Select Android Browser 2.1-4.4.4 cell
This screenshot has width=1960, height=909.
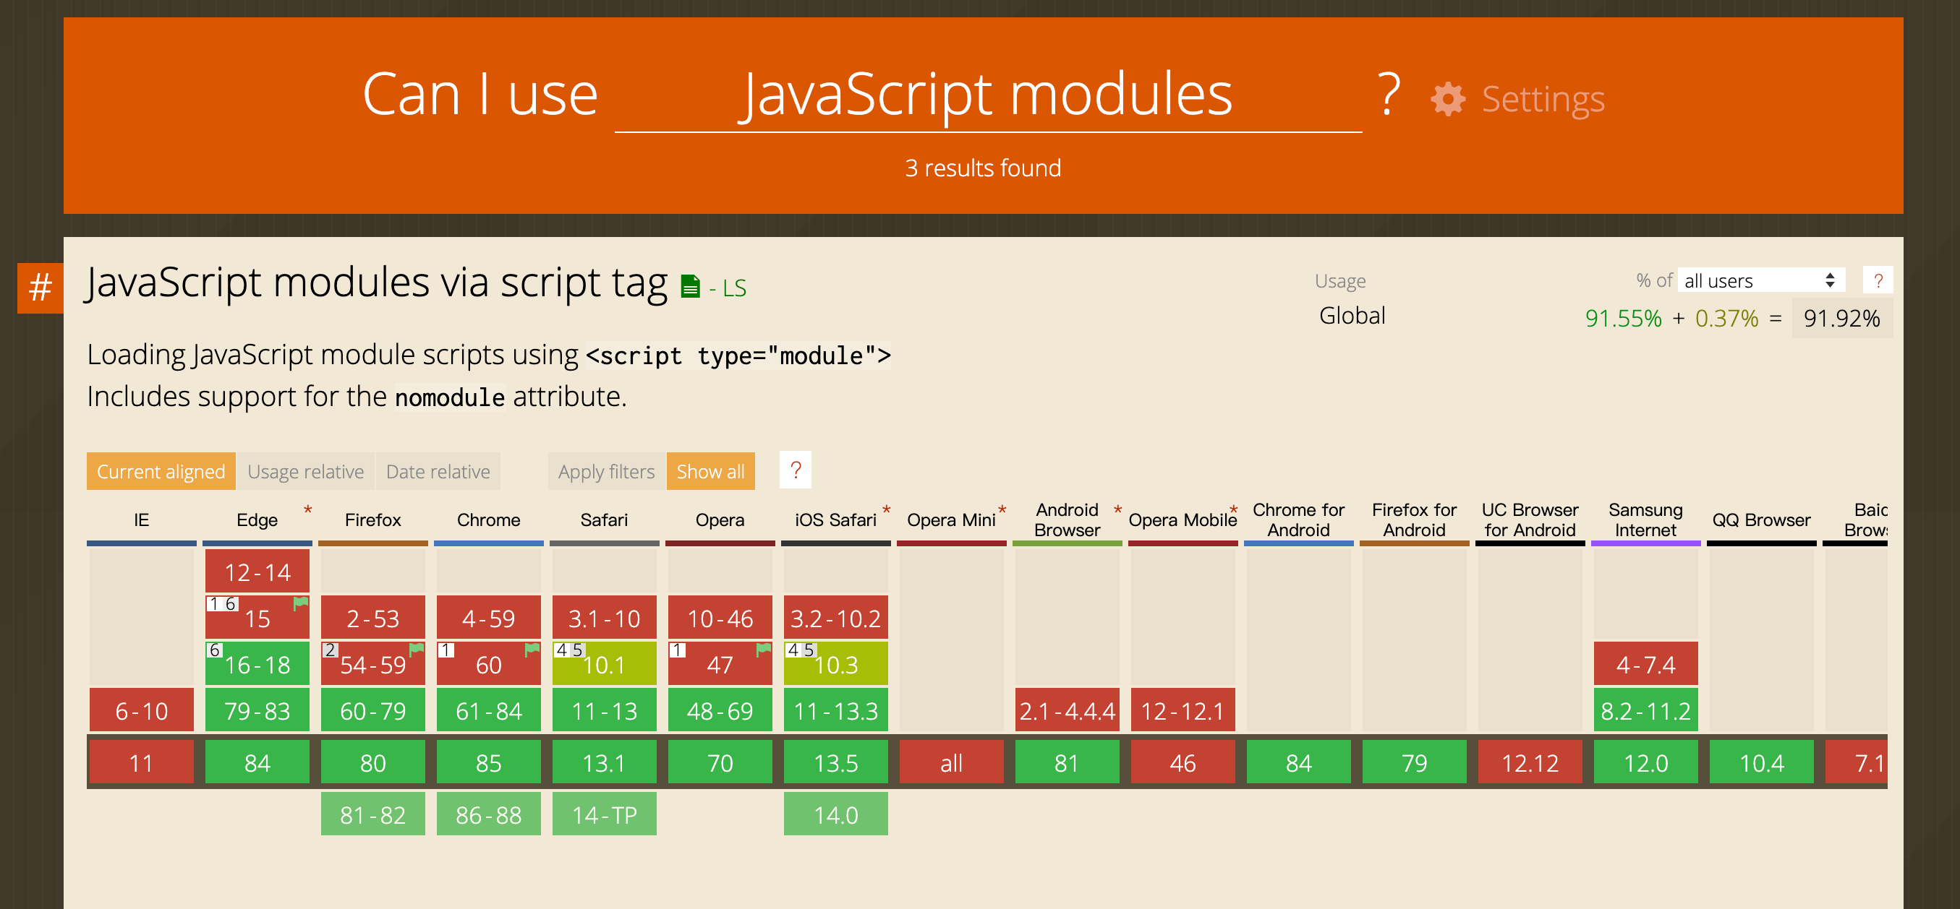pos(1067,710)
